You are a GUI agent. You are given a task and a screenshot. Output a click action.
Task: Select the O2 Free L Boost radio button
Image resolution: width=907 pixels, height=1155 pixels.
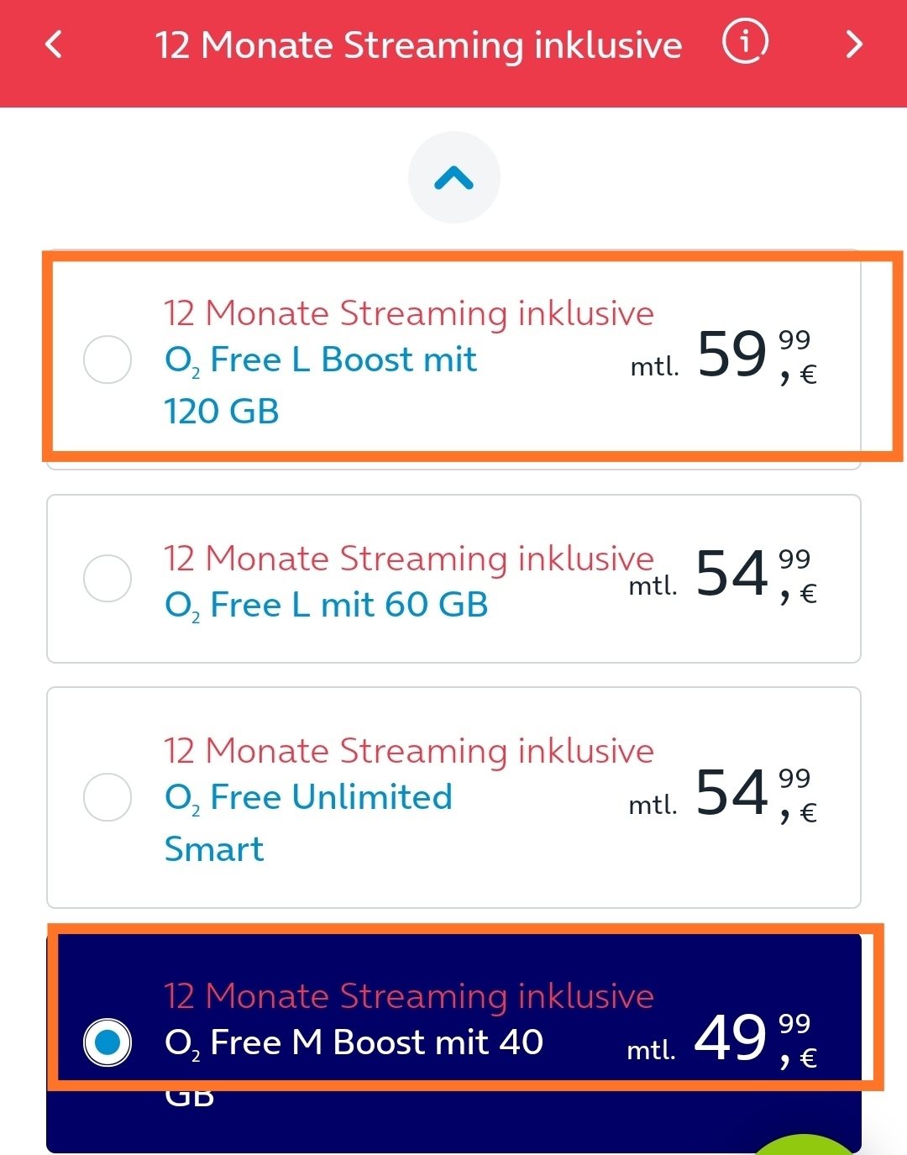tap(107, 360)
